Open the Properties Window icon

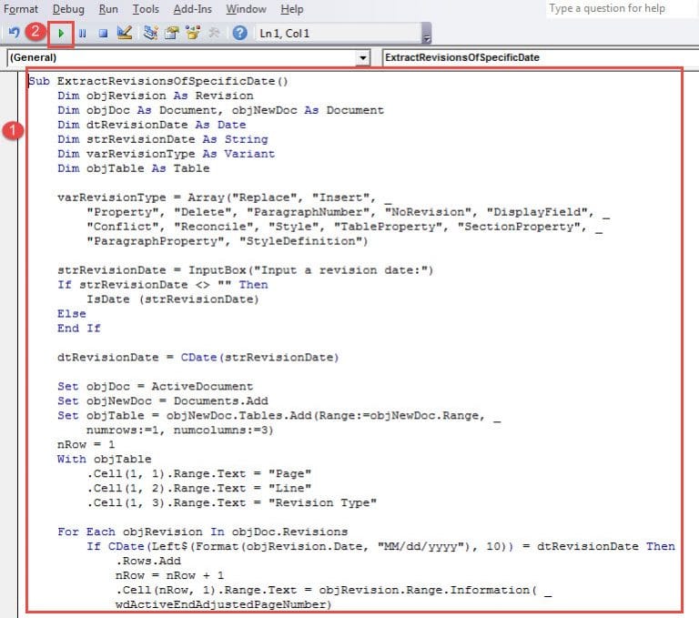[172, 34]
